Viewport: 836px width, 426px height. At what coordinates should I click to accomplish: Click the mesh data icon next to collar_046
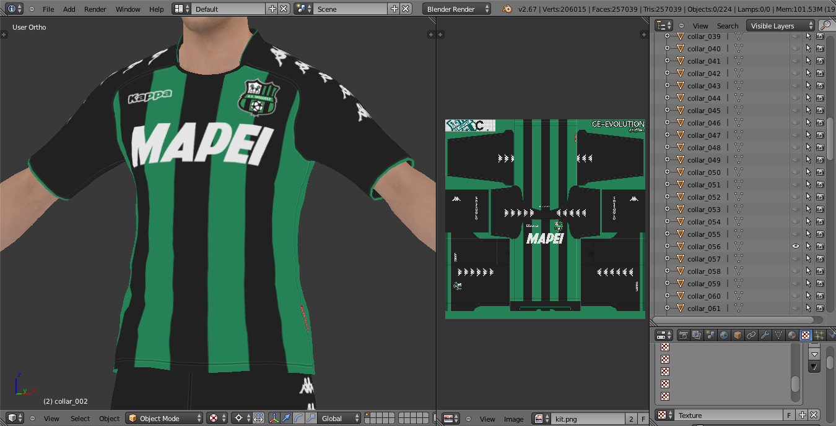738,123
